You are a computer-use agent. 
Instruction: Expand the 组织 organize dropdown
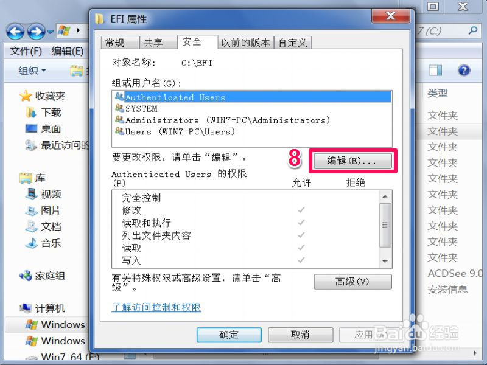click(x=32, y=71)
